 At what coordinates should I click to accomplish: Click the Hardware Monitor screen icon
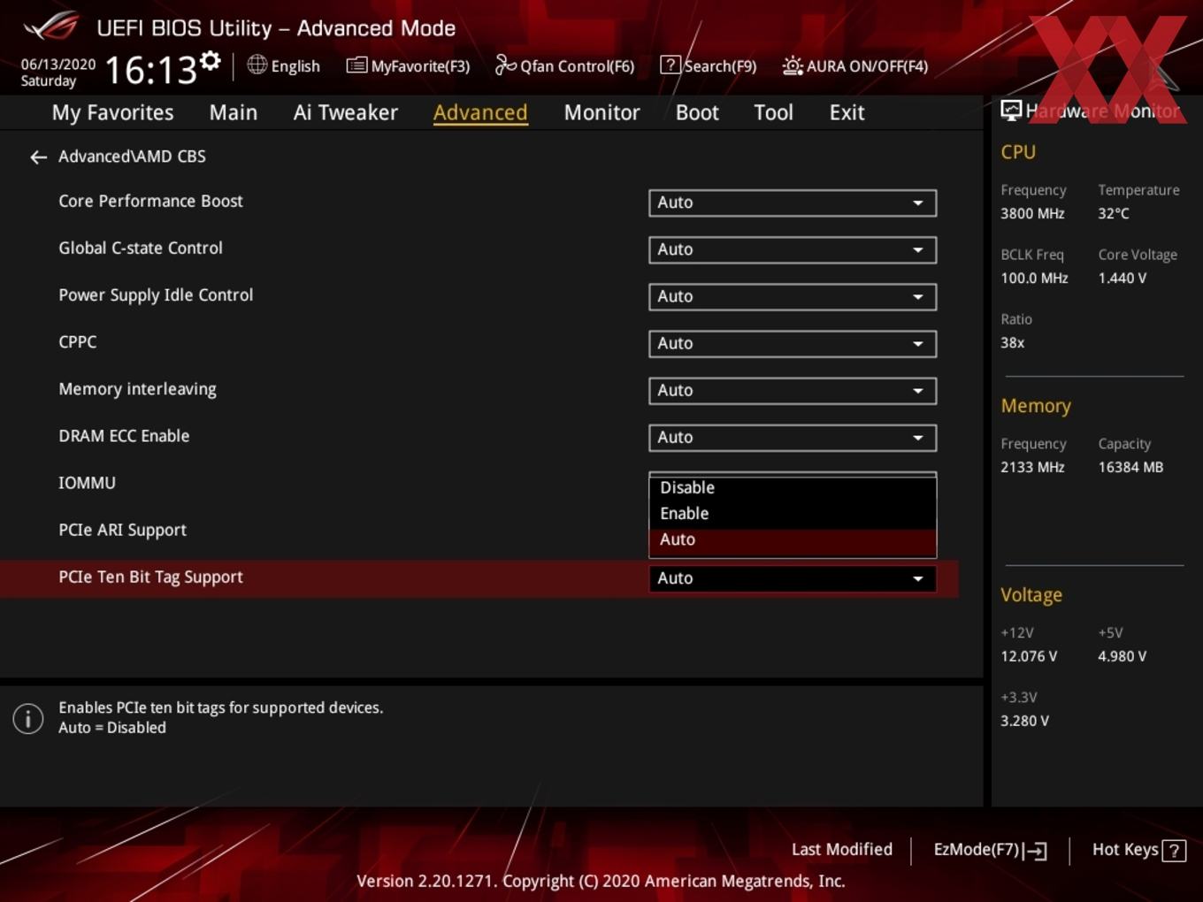click(x=1011, y=111)
